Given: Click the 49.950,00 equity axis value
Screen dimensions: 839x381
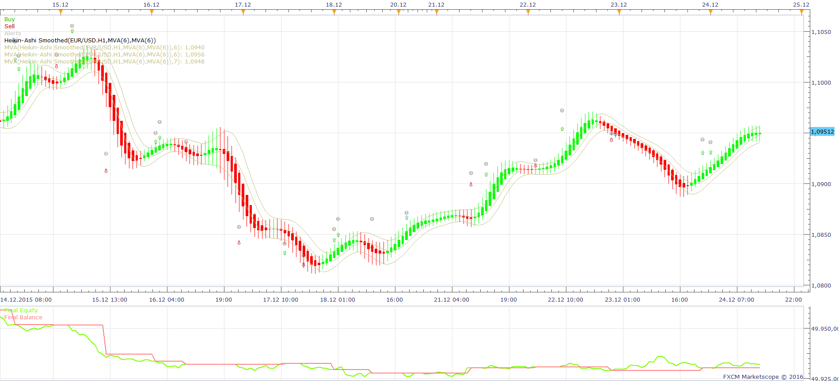Looking at the screenshot, I should pyautogui.click(x=824, y=329).
